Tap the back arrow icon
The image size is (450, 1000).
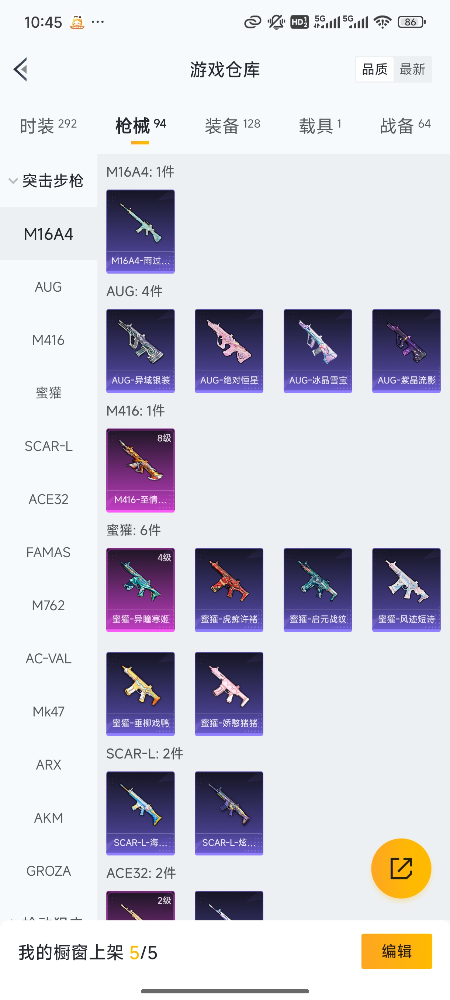tap(20, 69)
